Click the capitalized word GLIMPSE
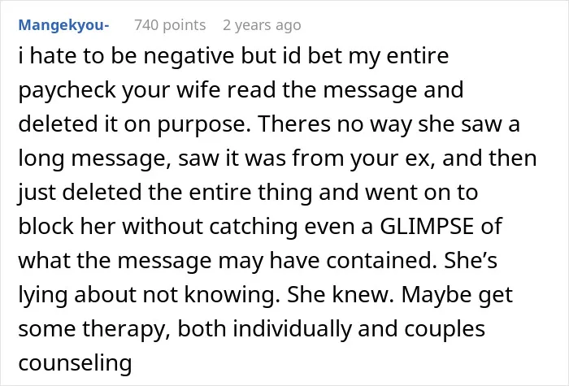 427,226
